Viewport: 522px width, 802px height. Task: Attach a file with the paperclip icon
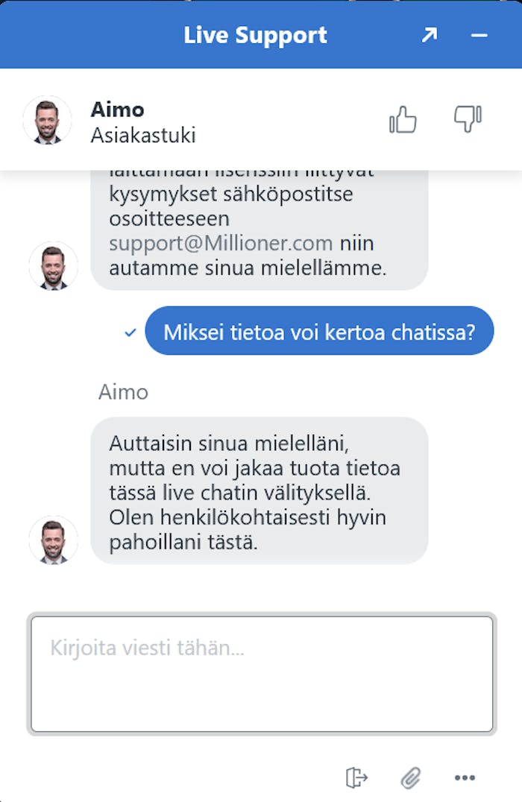click(410, 777)
